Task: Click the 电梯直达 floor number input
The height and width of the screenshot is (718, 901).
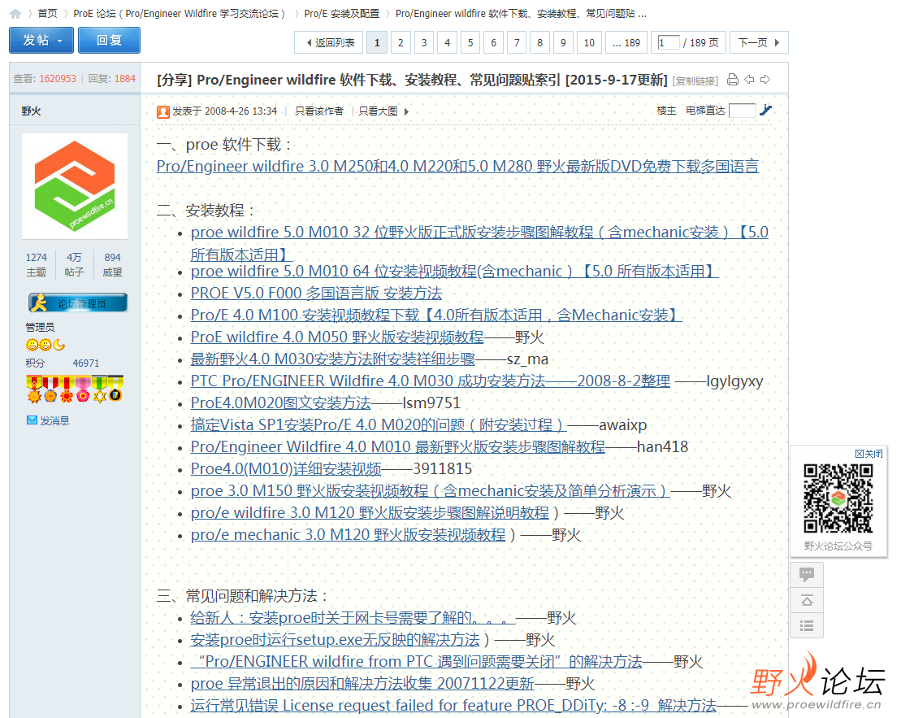Action: tap(742, 111)
